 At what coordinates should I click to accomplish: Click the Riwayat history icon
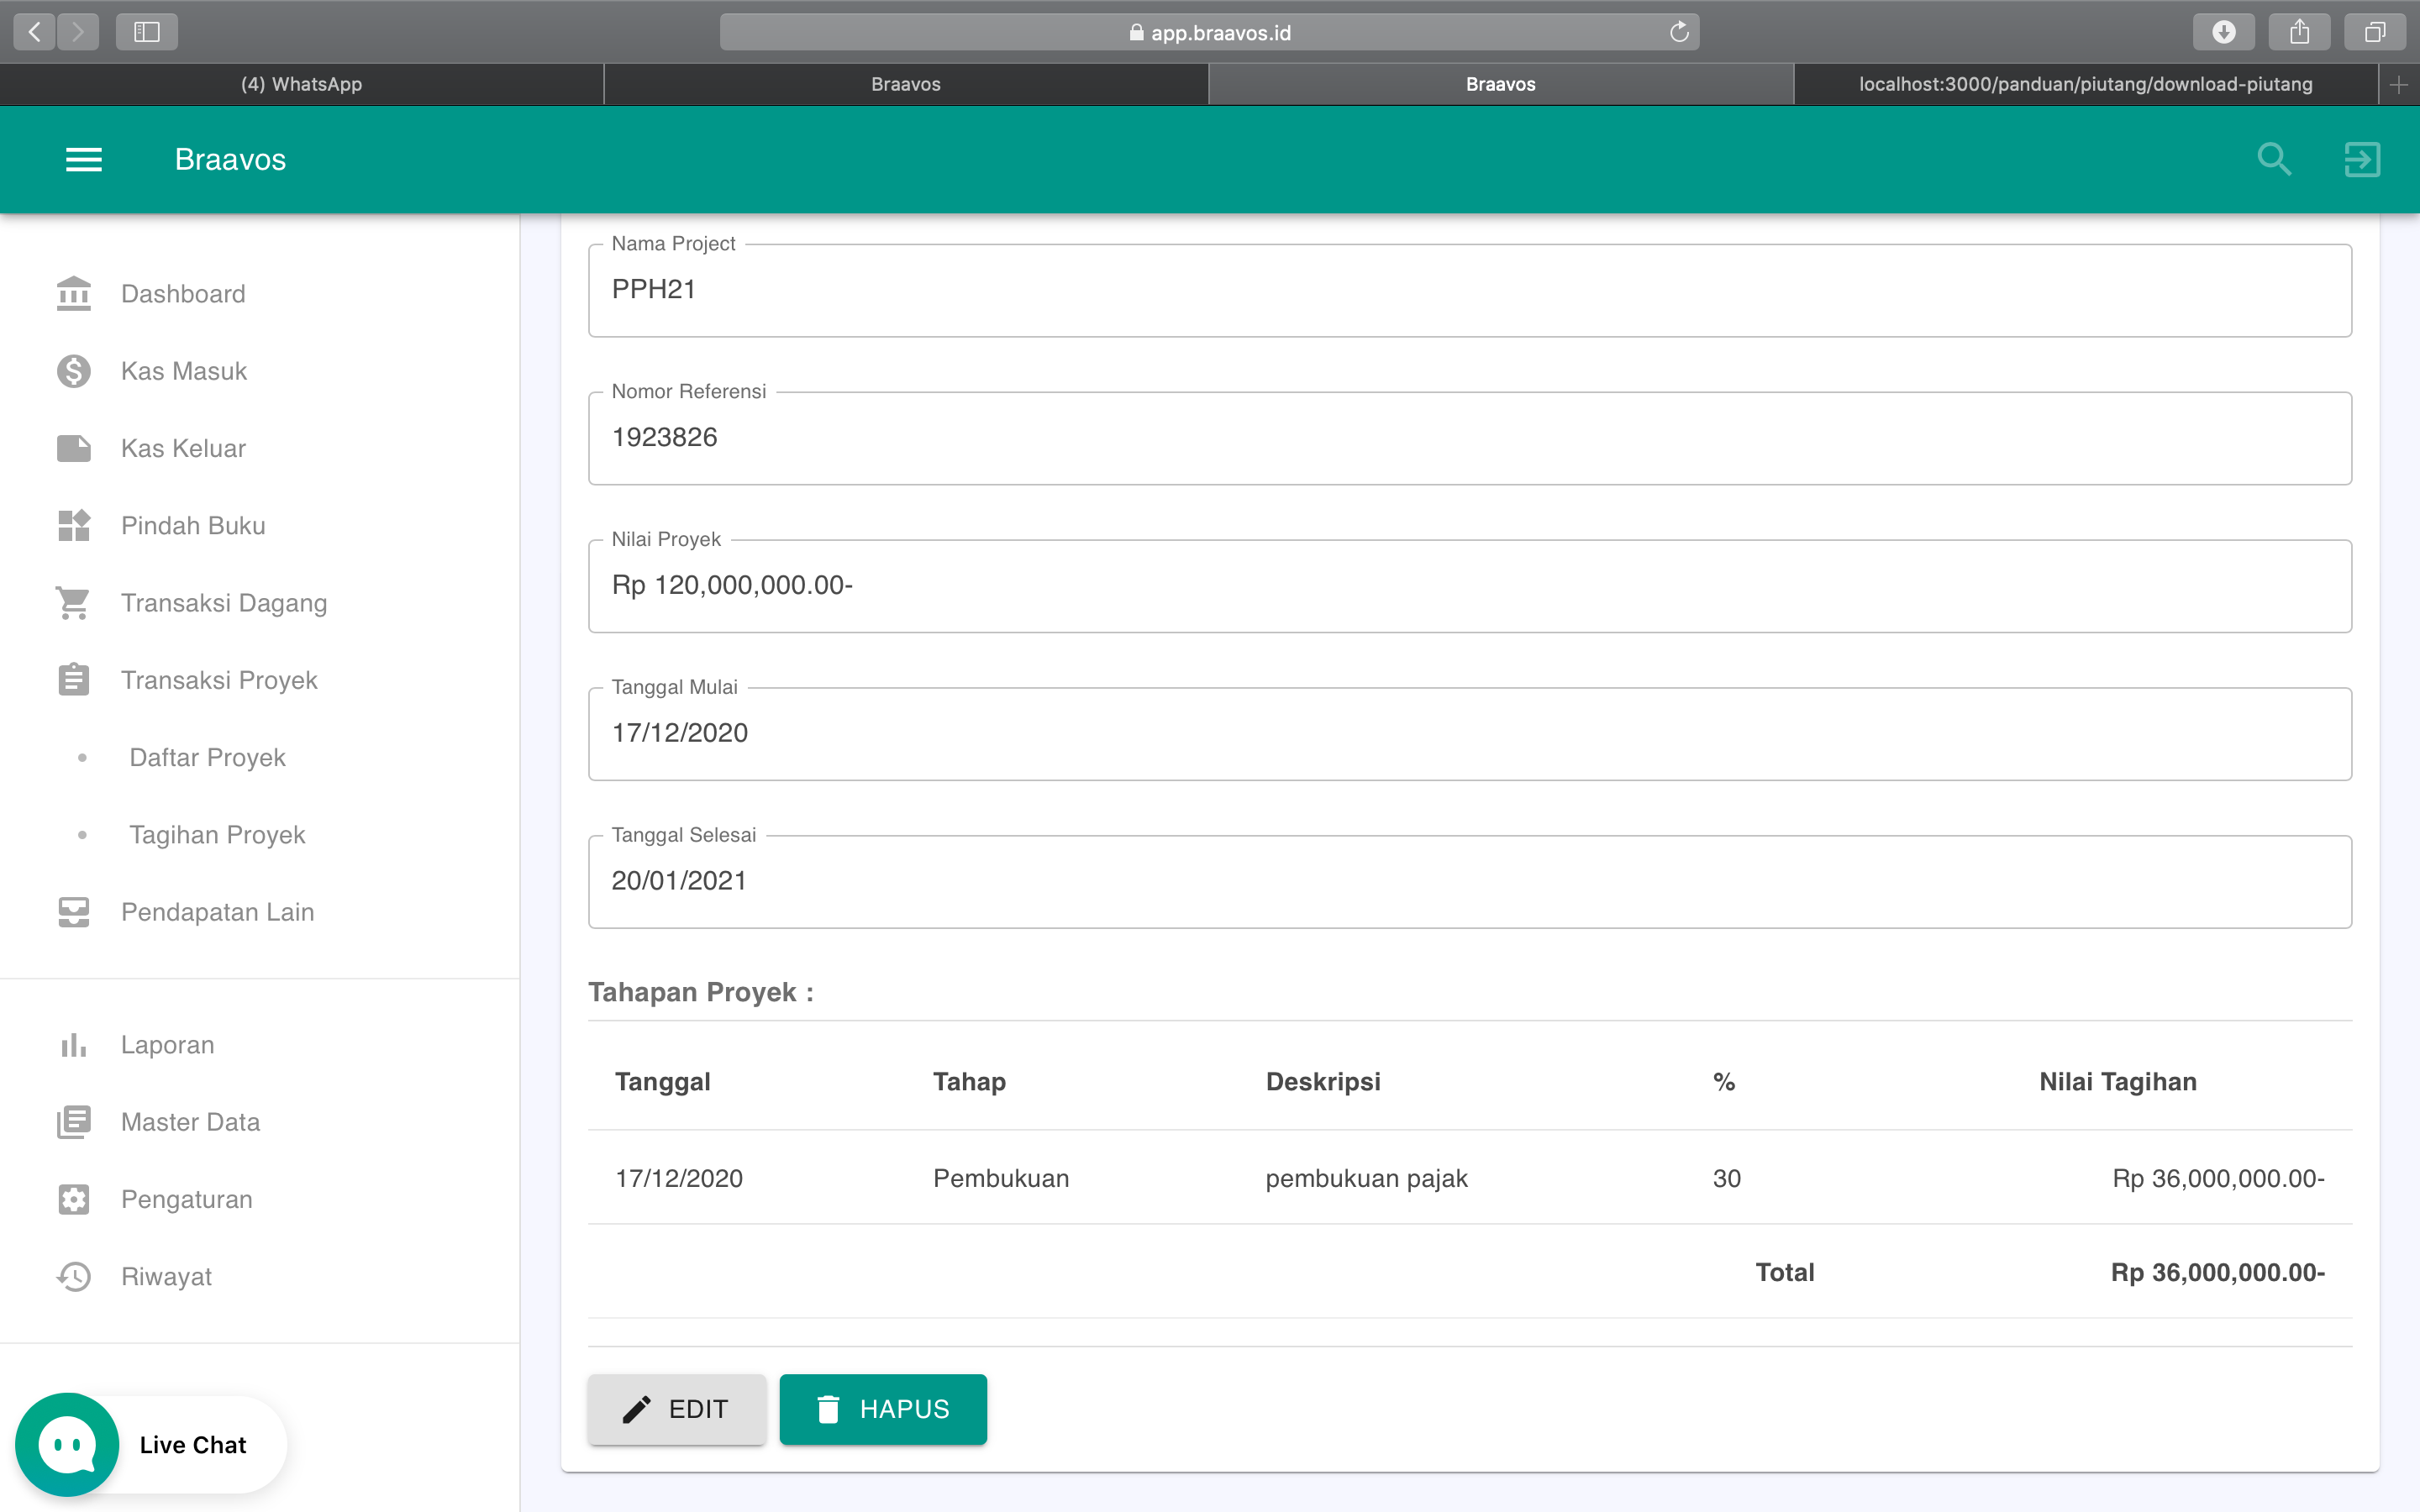[74, 1276]
